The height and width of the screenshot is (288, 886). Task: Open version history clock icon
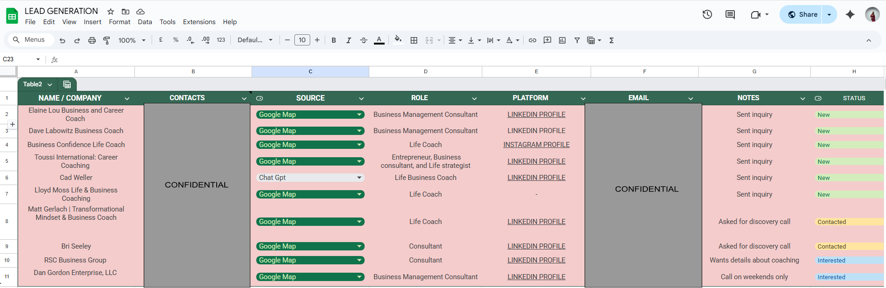(707, 14)
